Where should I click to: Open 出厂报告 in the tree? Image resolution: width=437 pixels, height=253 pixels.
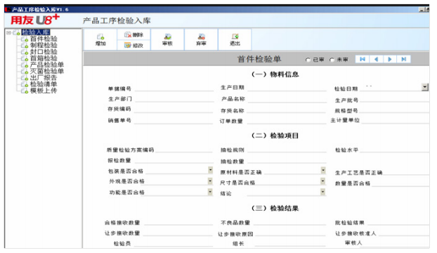pyautogui.click(x=43, y=77)
